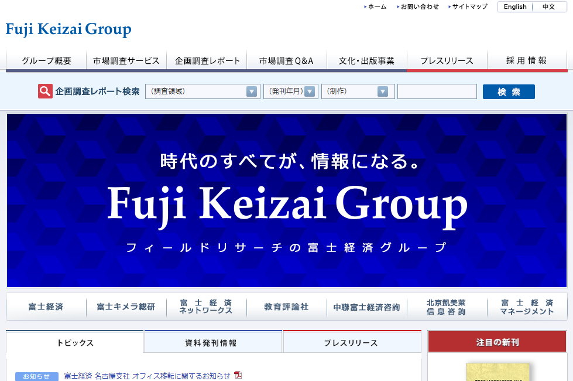Image resolution: width=573 pixels, height=381 pixels.
Task: Click the 検索 search button
Action: point(508,91)
